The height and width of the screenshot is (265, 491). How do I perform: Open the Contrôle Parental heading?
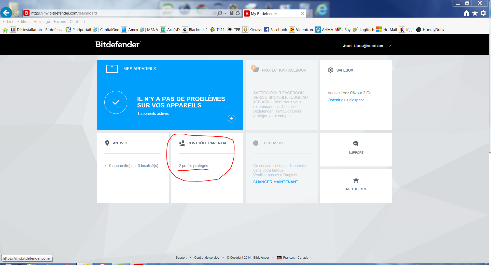tap(207, 143)
